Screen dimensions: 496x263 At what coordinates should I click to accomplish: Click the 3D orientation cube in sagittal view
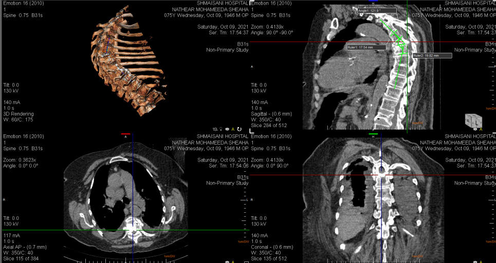pyautogui.click(x=472, y=119)
